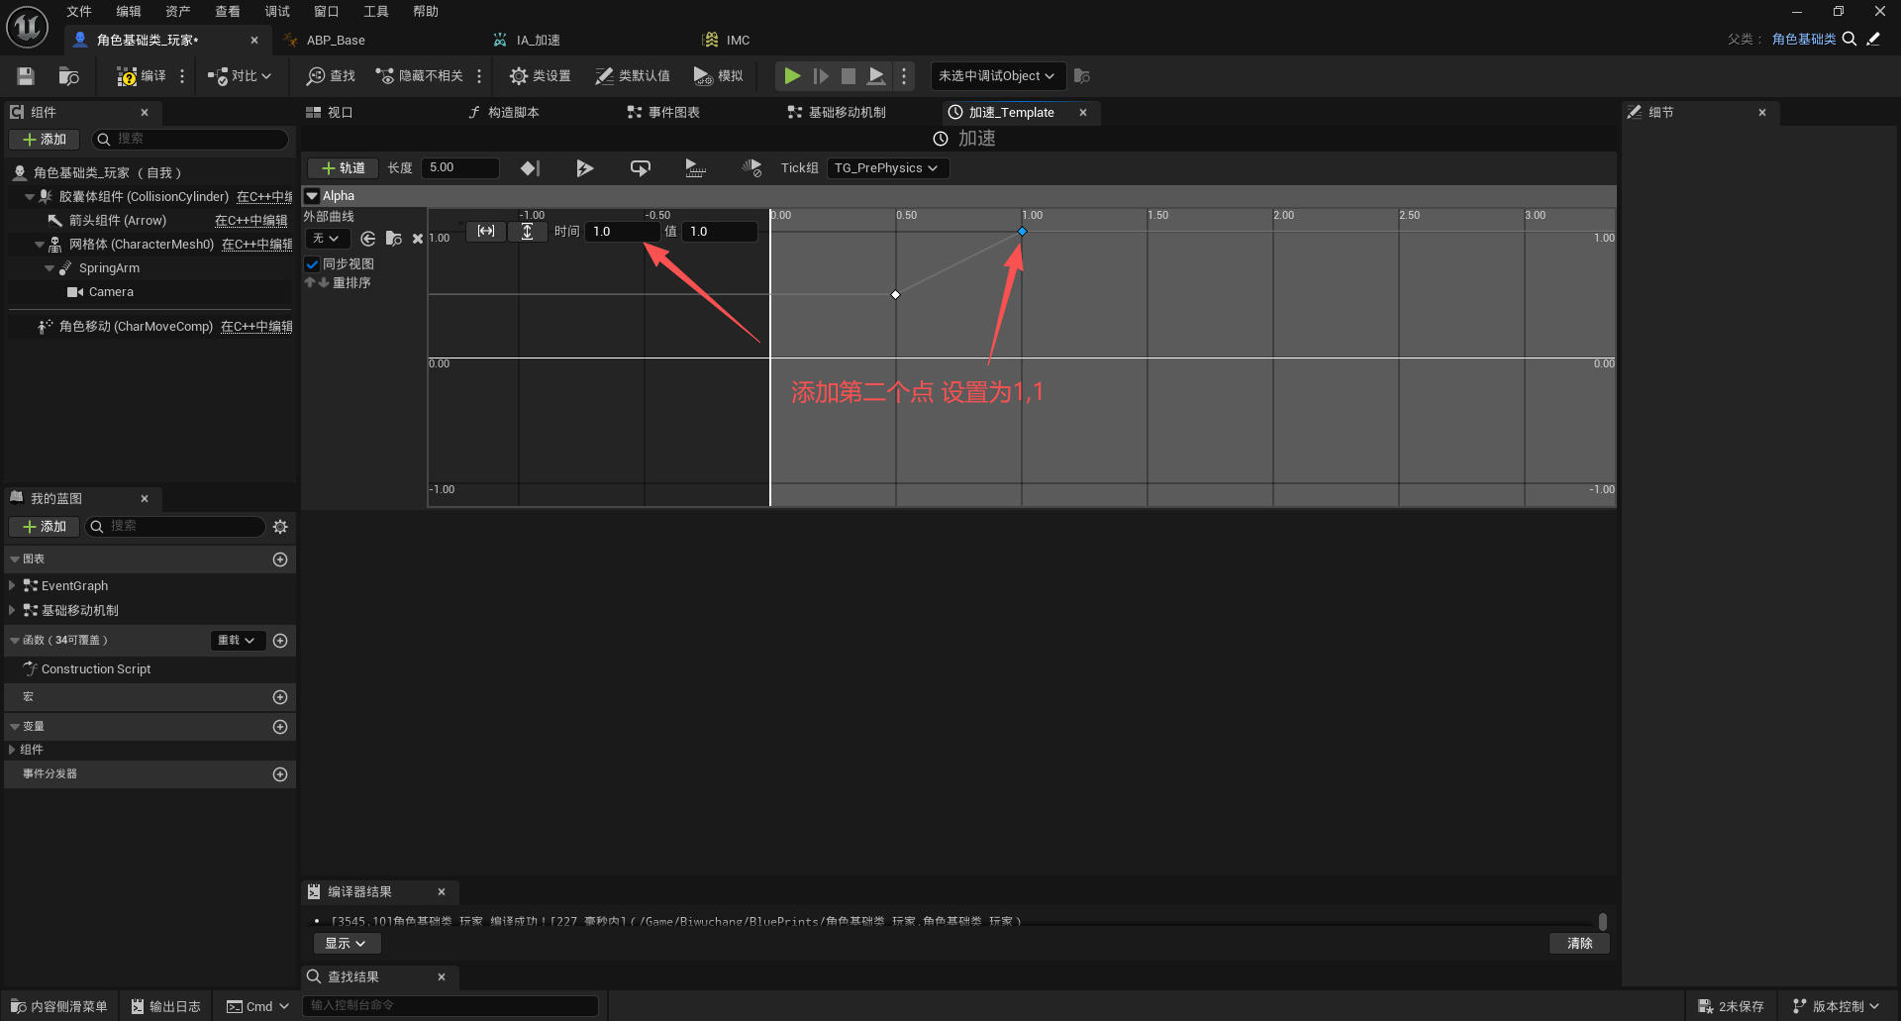Screen dimensions: 1901x1021
Task: Click the use selected curve asset arrow icon
Action: (x=368, y=239)
